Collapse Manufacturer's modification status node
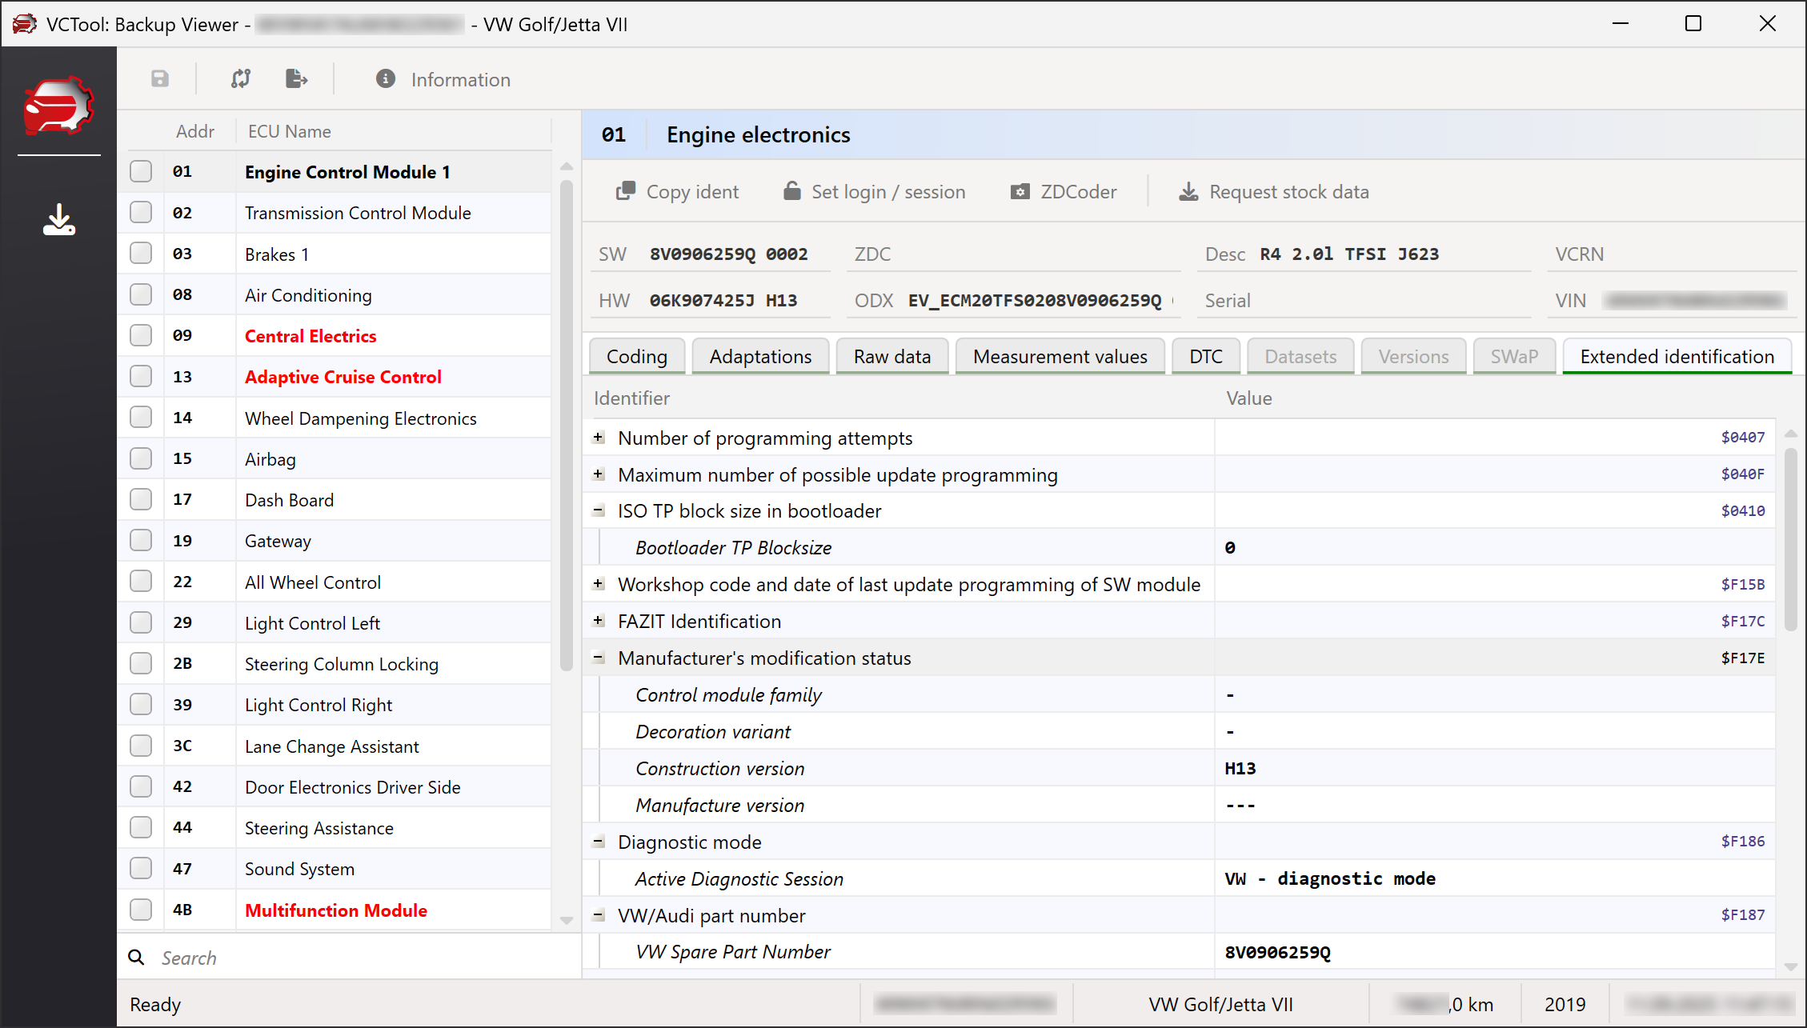The width and height of the screenshot is (1807, 1028). click(598, 658)
